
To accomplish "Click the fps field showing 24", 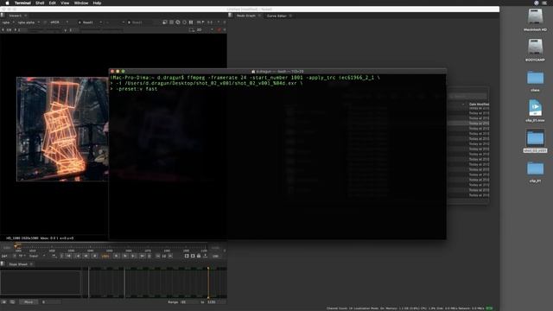I will (x=5, y=256).
